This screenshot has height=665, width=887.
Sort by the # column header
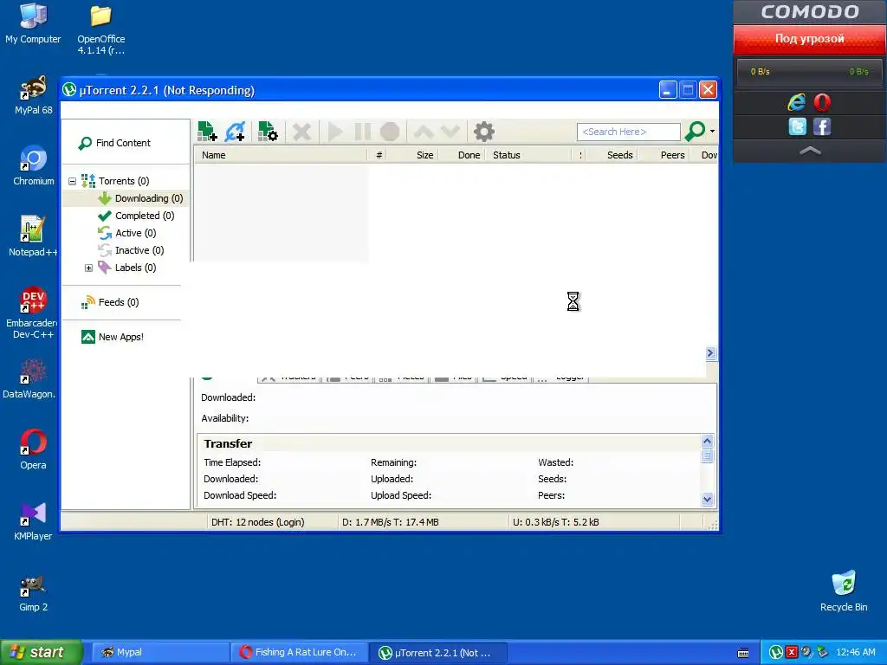(378, 155)
